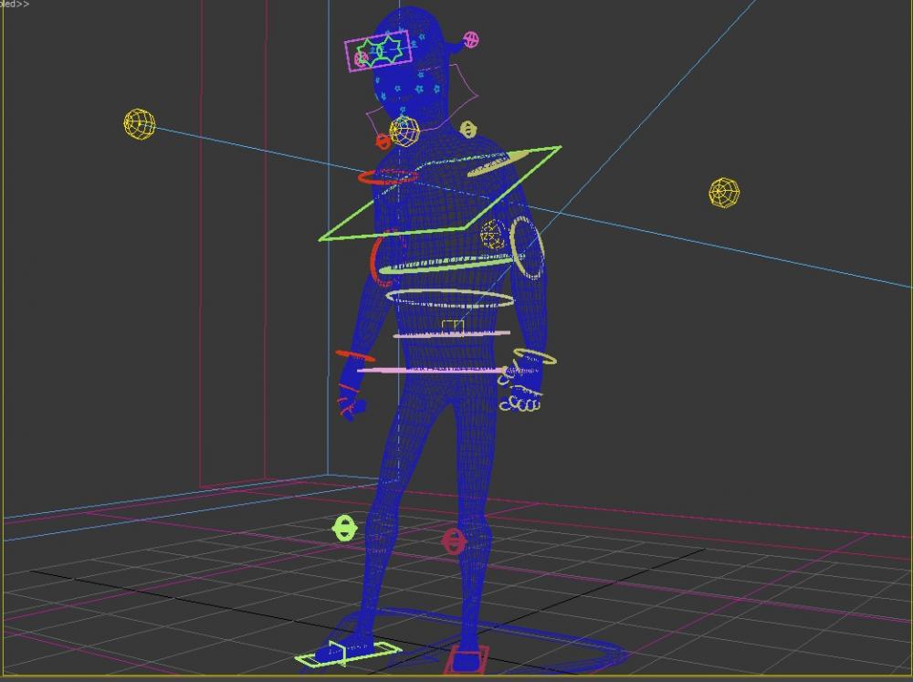
Task: Select the pale ellipse ring at the waist
Action: (x=450, y=299)
